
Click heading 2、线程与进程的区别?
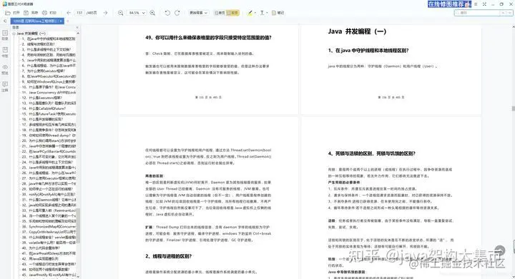(x=169, y=256)
